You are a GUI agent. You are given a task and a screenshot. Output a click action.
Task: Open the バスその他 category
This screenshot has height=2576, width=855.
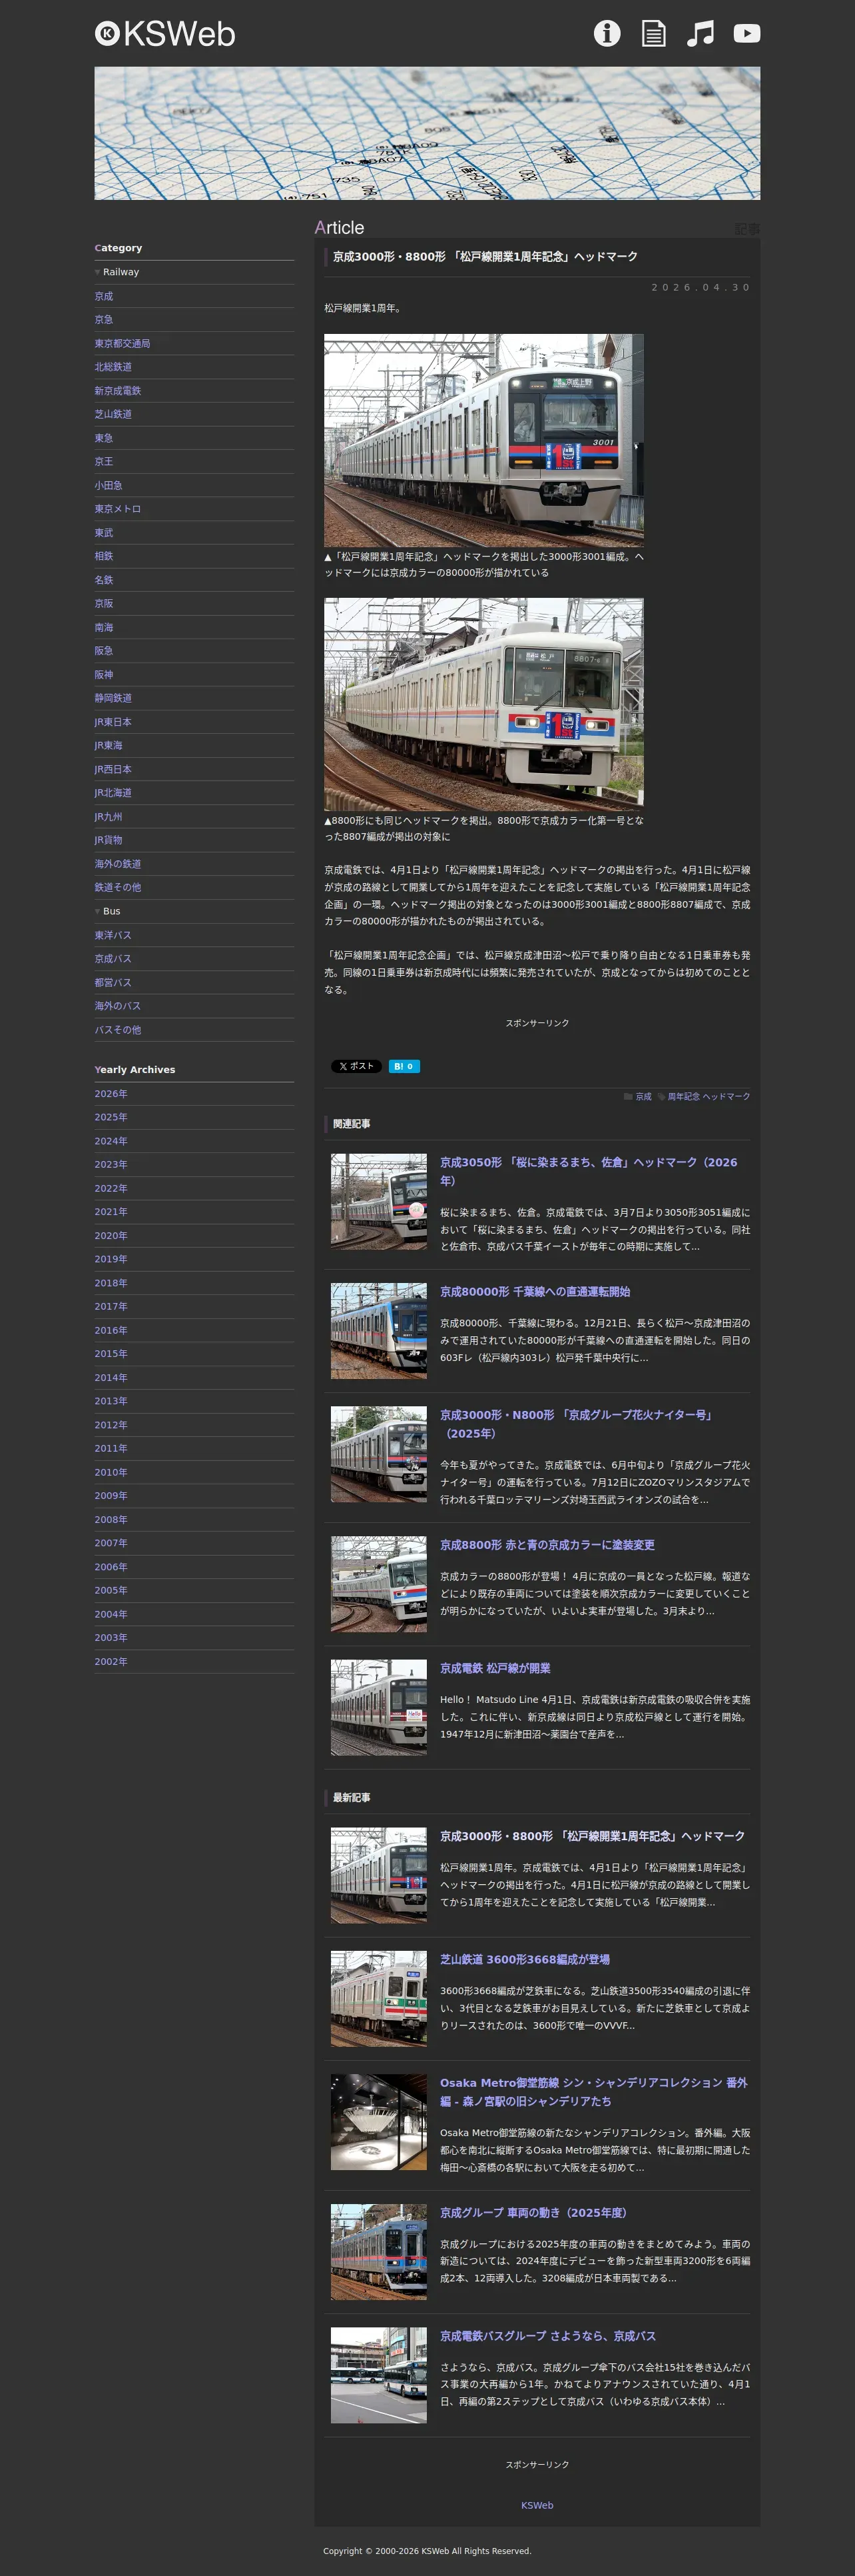click(118, 1030)
